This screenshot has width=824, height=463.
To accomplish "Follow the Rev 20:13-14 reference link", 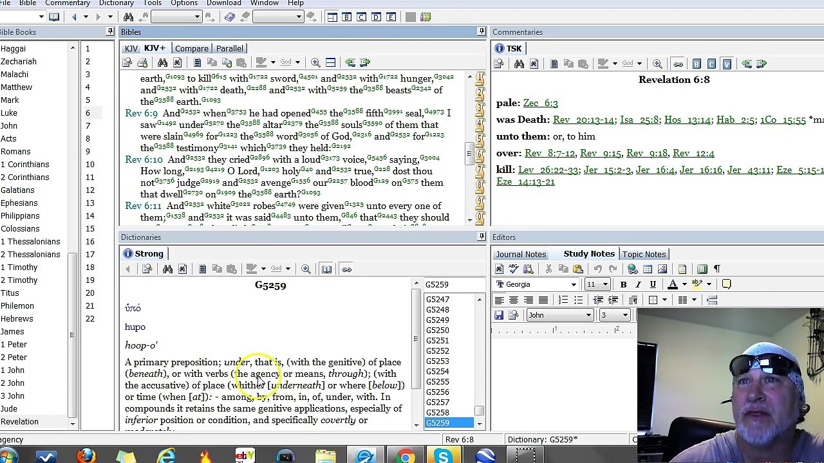I will 585,120.
